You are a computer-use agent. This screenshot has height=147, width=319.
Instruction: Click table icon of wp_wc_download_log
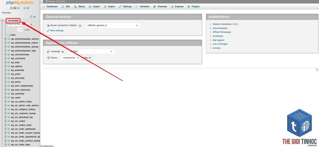tap(9, 117)
